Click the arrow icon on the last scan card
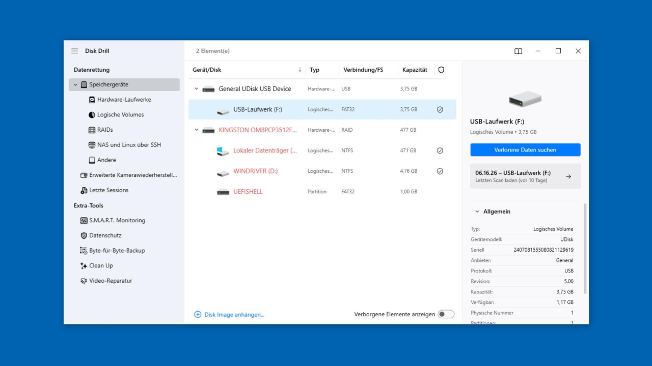 click(568, 176)
